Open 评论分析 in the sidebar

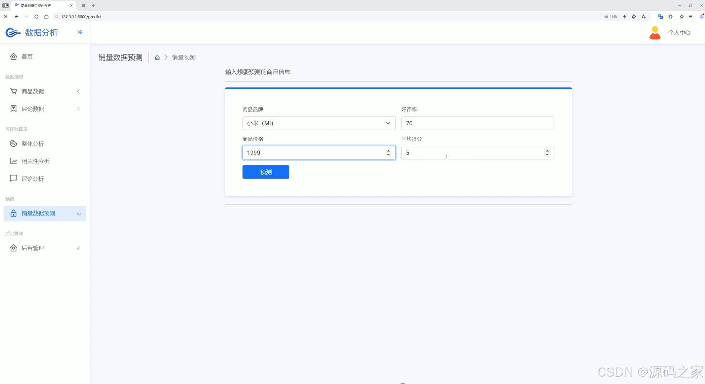32,179
